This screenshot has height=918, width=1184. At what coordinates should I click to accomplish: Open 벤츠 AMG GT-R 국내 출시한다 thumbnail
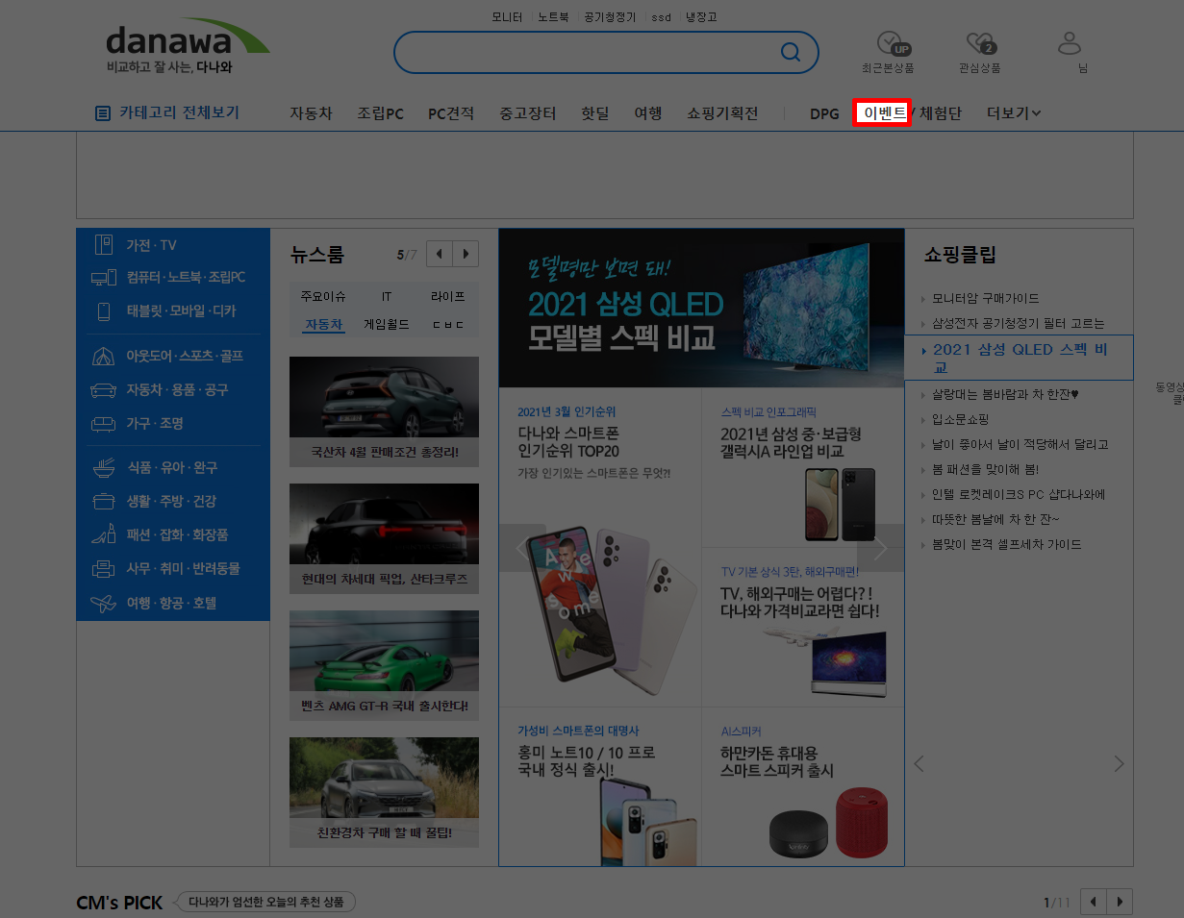point(384,665)
